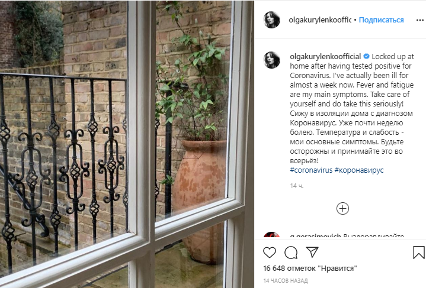Open the #coronavirus hashtag
The width and height of the screenshot is (426, 288).
tap(311, 170)
